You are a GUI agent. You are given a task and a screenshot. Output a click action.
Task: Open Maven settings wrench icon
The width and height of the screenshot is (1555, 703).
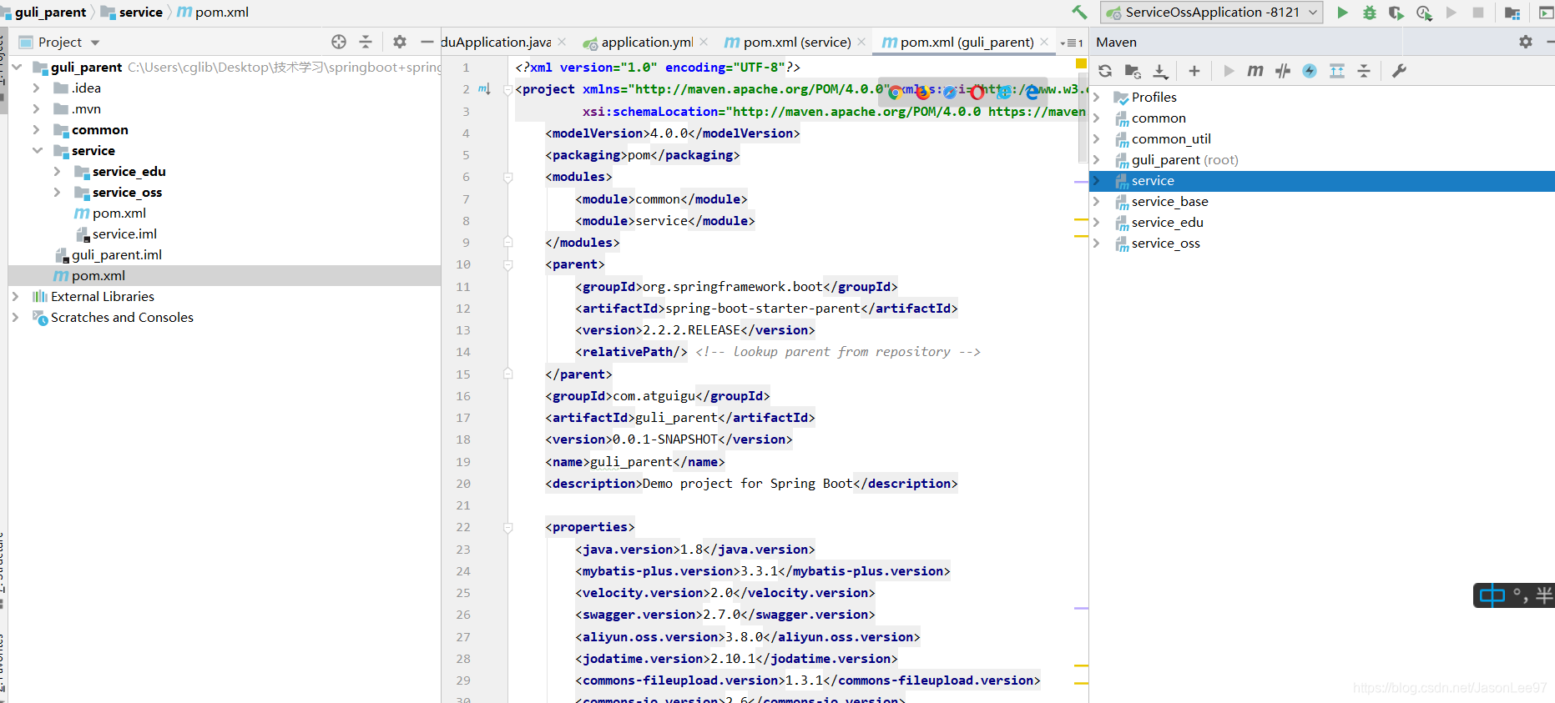click(1399, 71)
